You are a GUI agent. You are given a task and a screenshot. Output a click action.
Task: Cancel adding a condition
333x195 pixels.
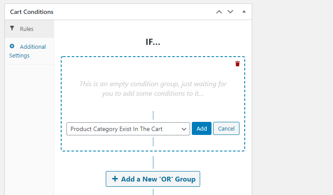tap(226, 128)
